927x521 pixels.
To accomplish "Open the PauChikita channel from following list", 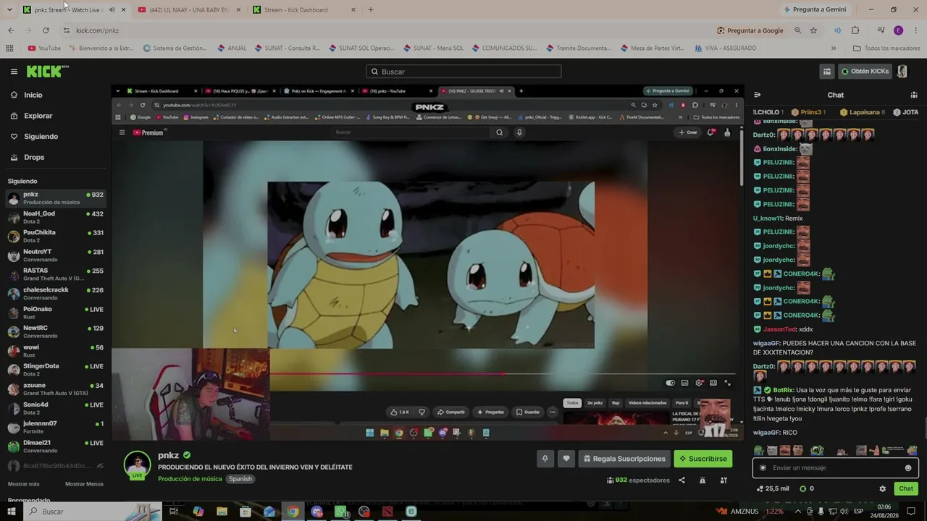I will (55, 236).
